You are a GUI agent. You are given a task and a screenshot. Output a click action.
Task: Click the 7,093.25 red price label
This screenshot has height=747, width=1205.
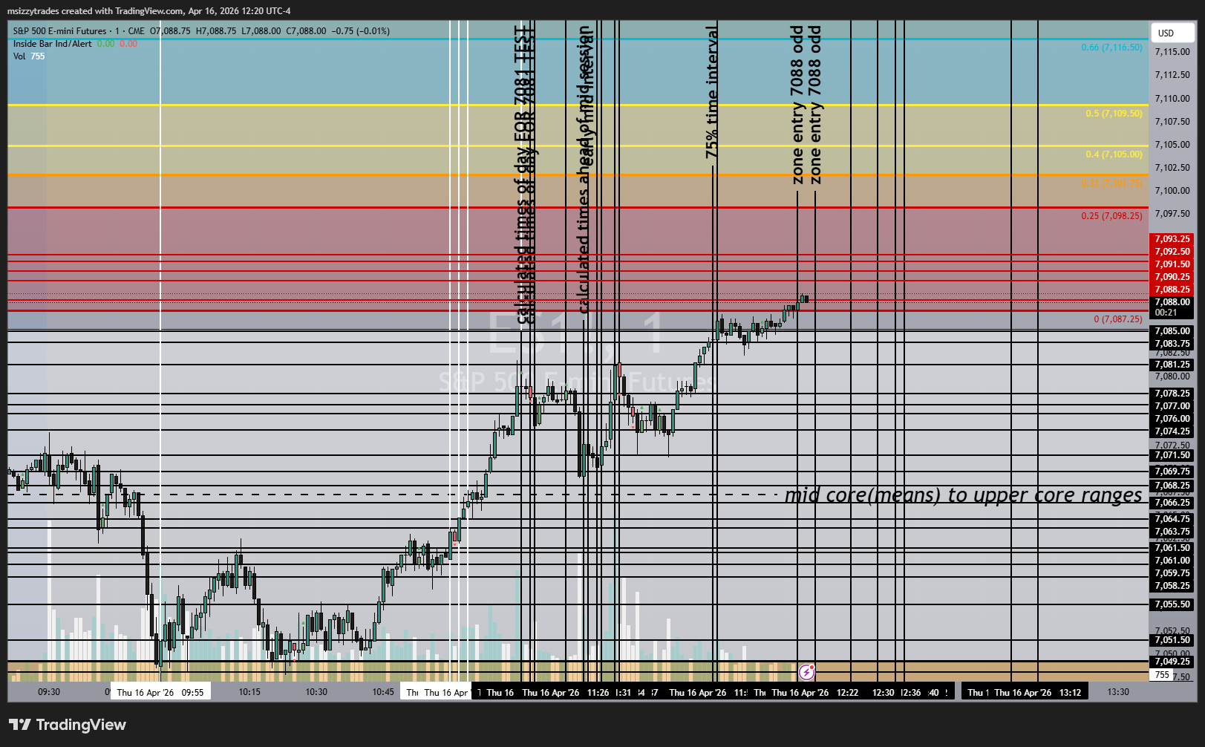[x=1172, y=239]
